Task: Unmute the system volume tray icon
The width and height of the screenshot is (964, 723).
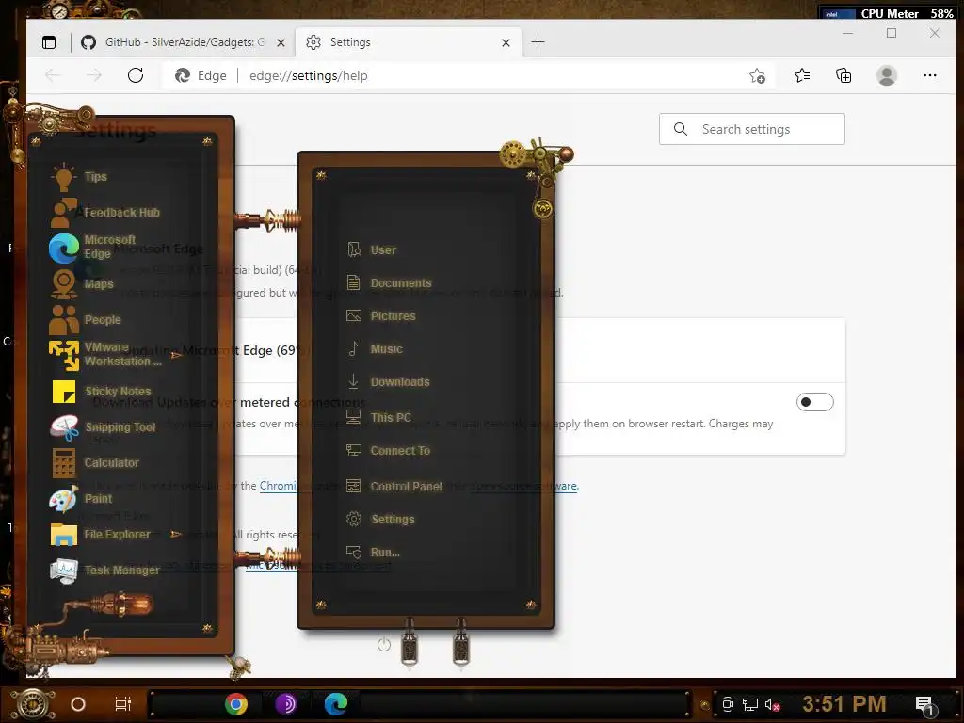Action: pos(772,704)
